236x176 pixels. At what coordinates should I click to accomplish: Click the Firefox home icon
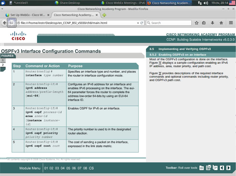[x=221, y=23]
